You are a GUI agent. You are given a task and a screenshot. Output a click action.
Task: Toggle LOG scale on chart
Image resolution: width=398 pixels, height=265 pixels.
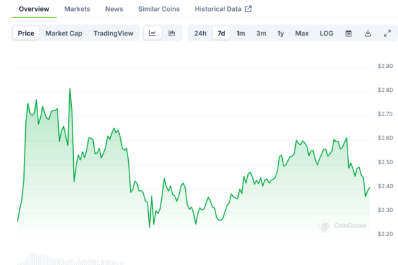327,34
